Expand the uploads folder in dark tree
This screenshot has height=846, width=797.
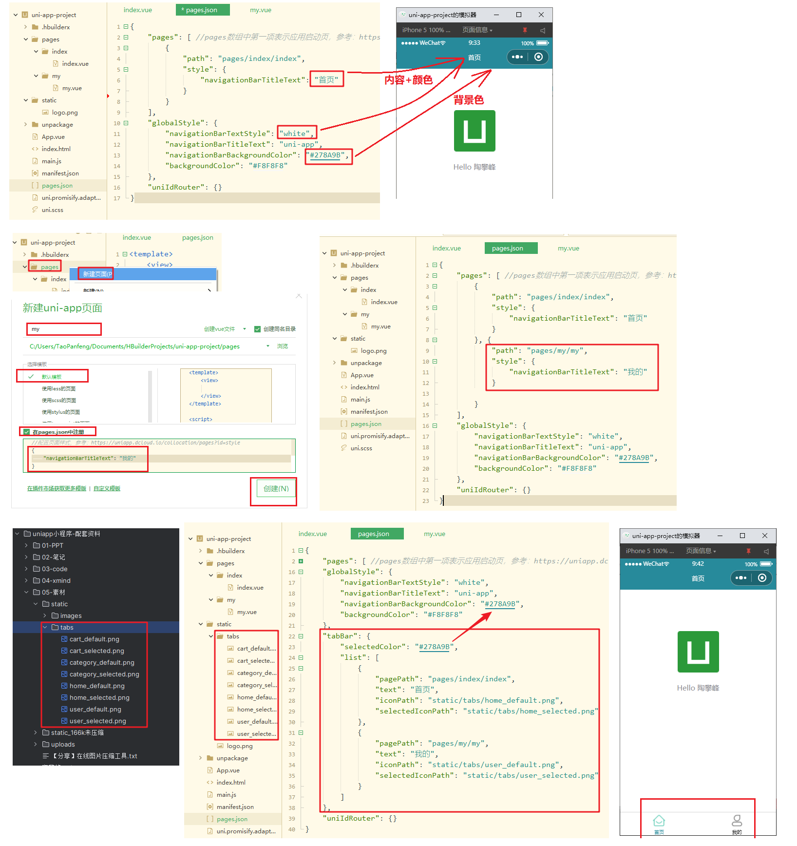(36, 744)
